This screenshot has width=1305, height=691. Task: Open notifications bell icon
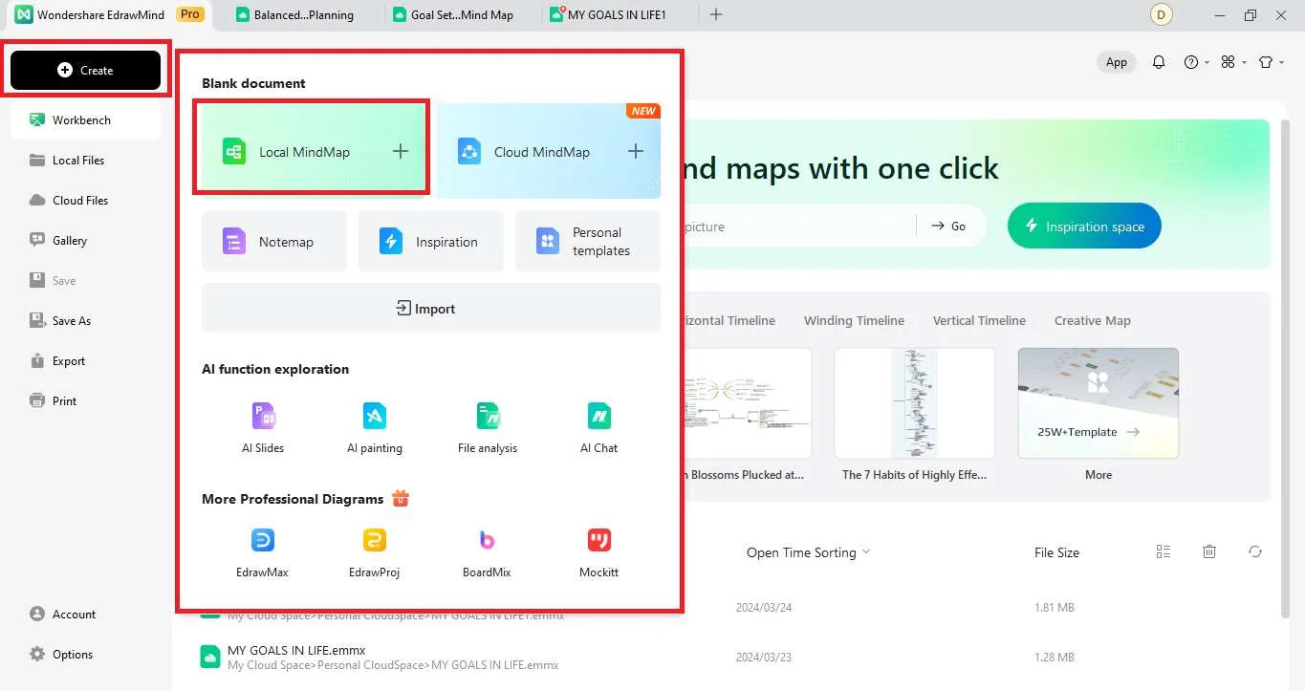click(x=1159, y=62)
